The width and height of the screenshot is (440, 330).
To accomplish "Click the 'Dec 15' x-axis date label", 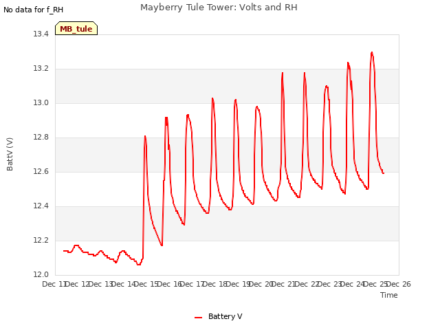I will point(146,284).
